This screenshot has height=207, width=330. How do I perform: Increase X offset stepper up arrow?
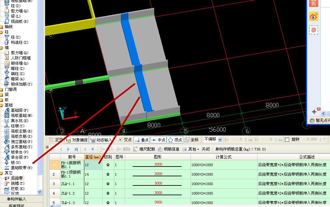(245, 138)
